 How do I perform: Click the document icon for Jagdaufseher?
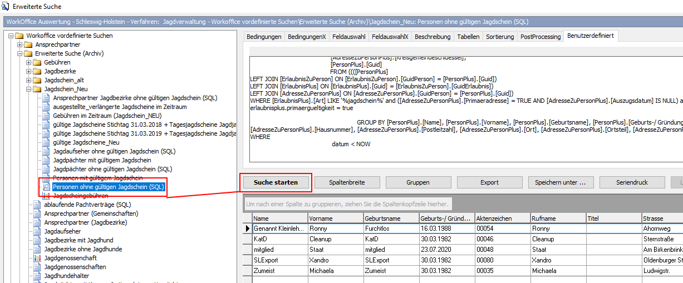click(38, 231)
